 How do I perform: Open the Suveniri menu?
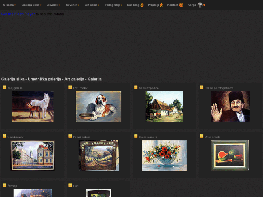[x=72, y=5]
